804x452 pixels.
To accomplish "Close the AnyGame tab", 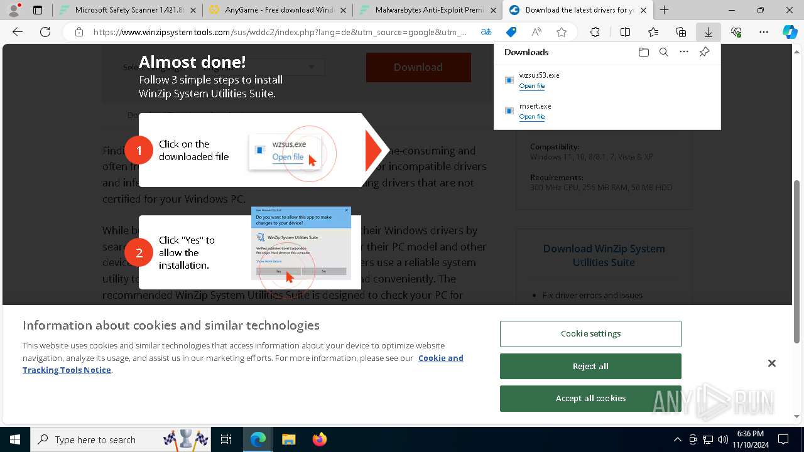I will click(343, 10).
